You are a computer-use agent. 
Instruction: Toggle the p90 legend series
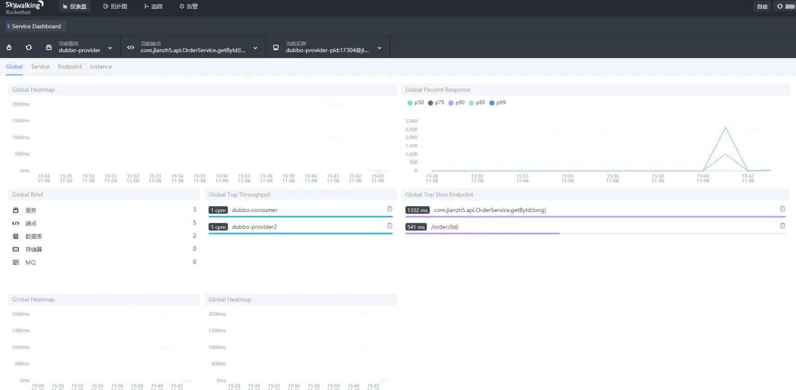coord(457,102)
